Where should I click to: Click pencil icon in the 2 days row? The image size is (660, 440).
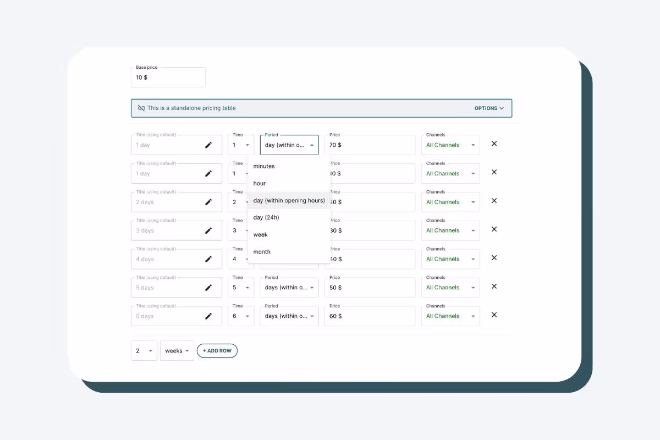[x=208, y=202]
